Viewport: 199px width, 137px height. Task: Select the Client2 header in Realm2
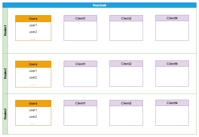pyautogui.click(x=126, y=64)
